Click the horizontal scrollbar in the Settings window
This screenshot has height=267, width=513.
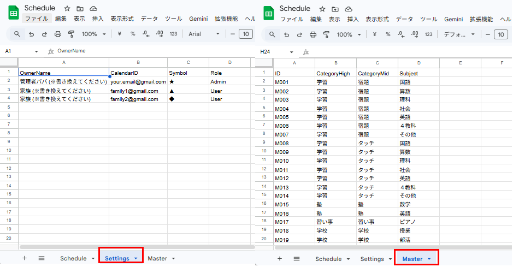(x=137, y=247)
